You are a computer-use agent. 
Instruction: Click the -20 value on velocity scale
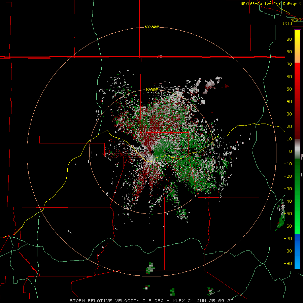[x=288, y=176]
